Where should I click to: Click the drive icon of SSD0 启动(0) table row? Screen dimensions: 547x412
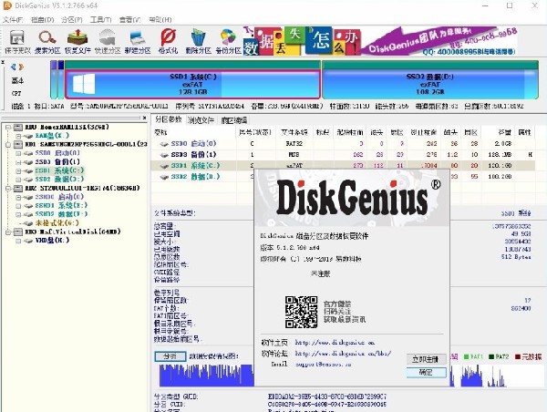pos(164,144)
